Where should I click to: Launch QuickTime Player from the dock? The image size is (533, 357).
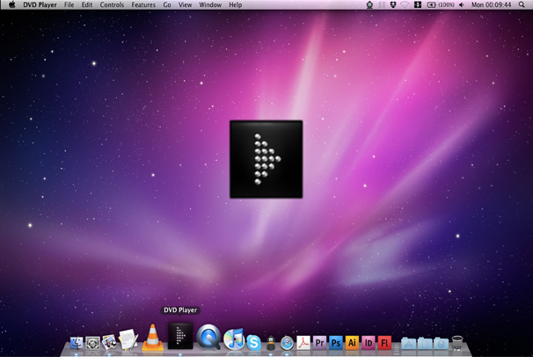[x=208, y=337]
